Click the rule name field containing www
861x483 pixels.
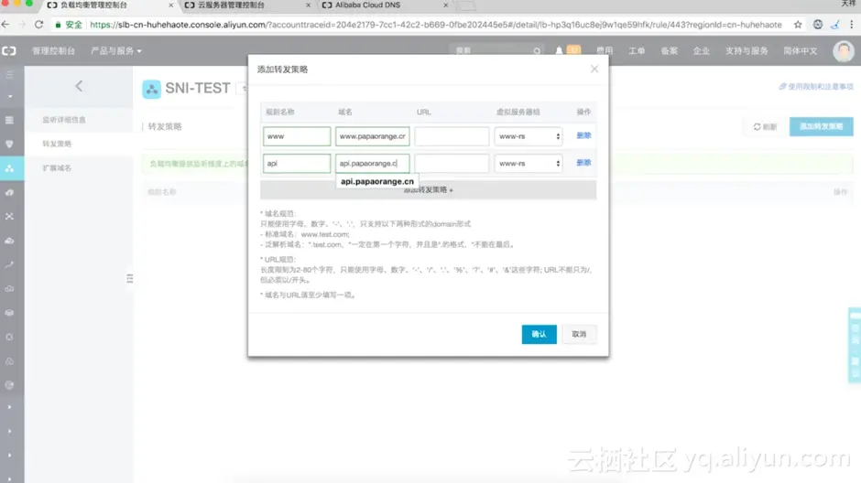click(297, 136)
